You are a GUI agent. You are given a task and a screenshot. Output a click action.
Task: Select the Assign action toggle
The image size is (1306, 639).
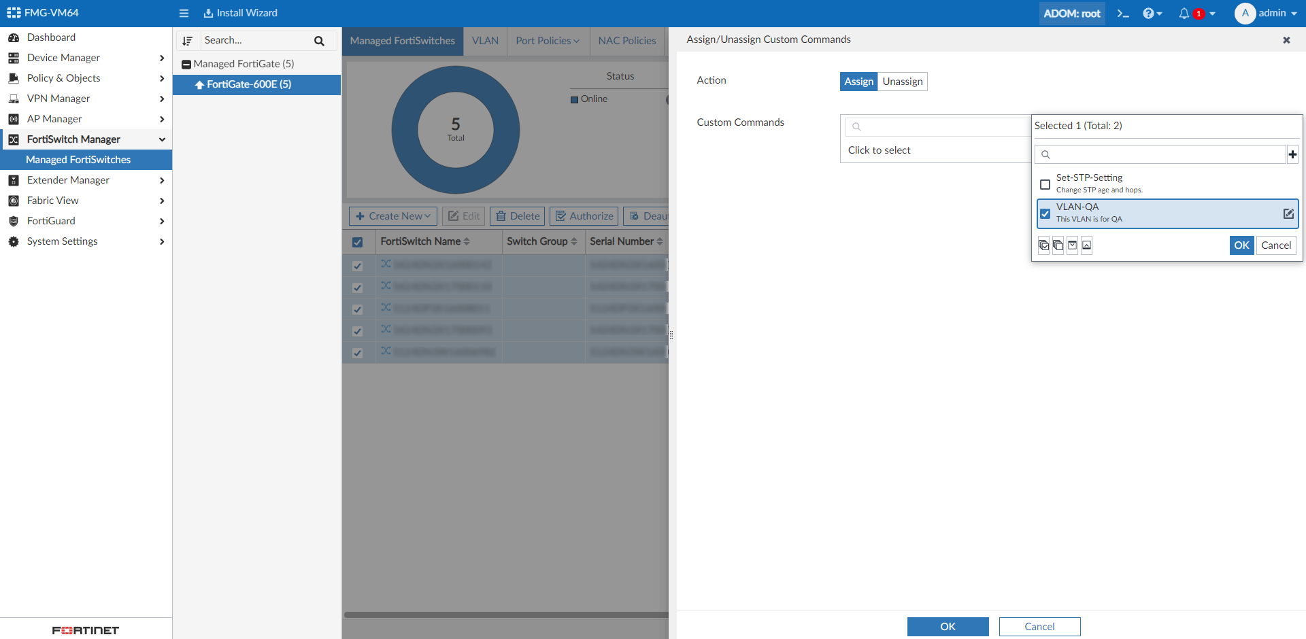pyautogui.click(x=858, y=82)
